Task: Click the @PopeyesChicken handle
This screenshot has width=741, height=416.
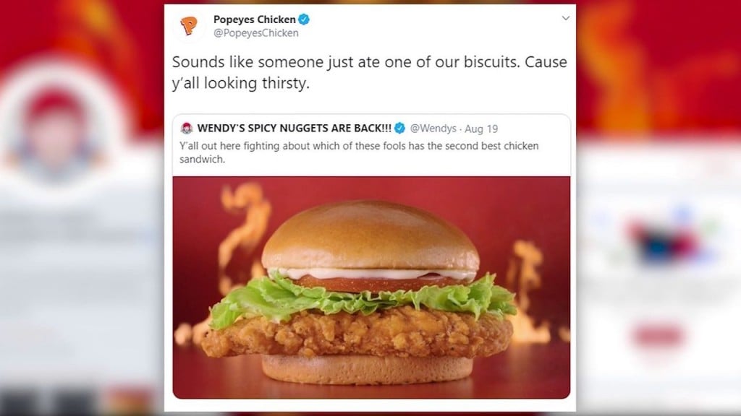Action: [255, 33]
